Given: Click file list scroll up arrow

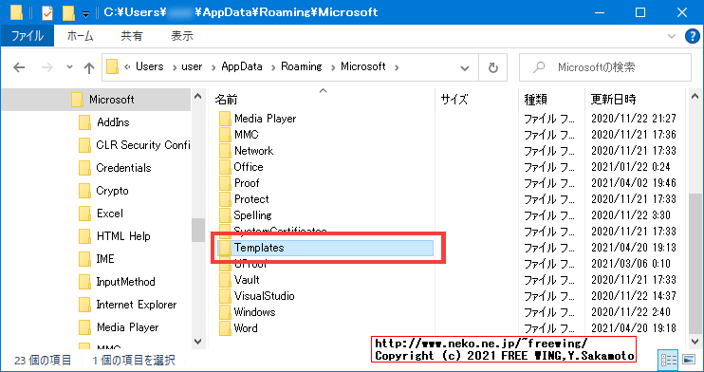Looking at the screenshot, I should [695, 96].
